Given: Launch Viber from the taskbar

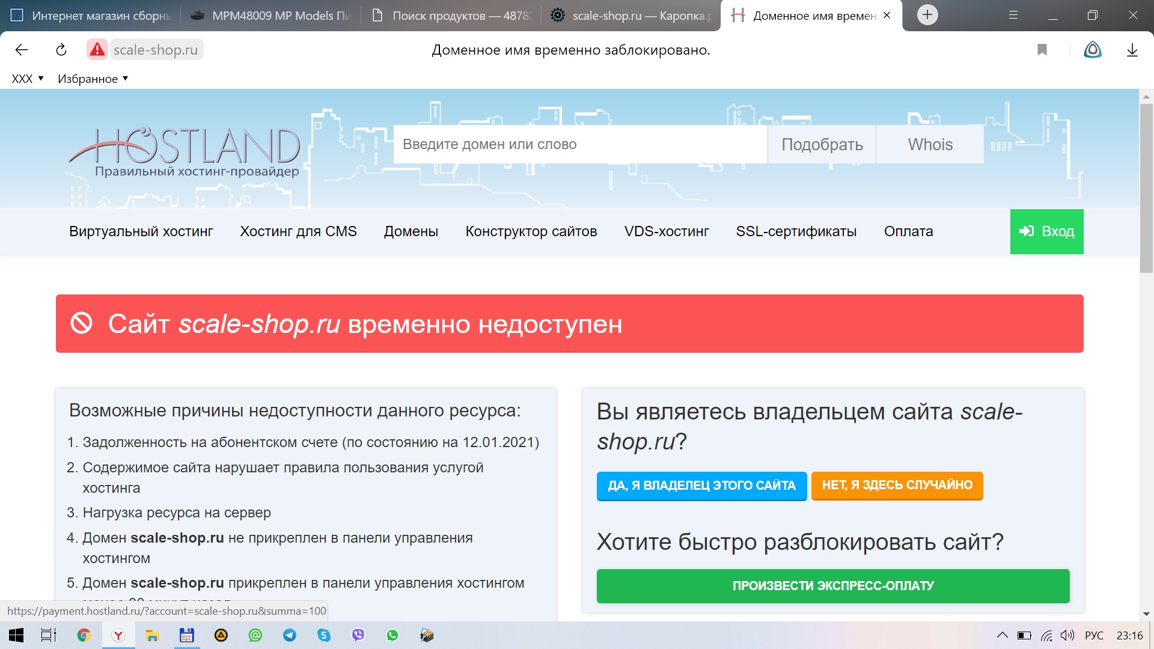Looking at the screenshot, I should [358, 635].
